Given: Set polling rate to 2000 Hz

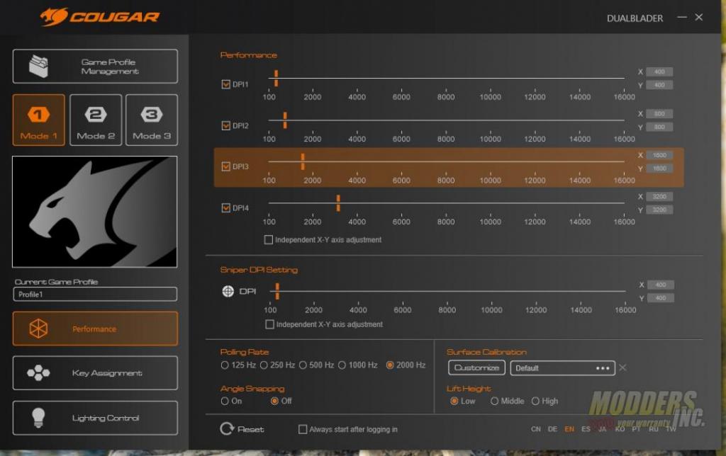Looking at the screenshot, I should click(390, 365).
